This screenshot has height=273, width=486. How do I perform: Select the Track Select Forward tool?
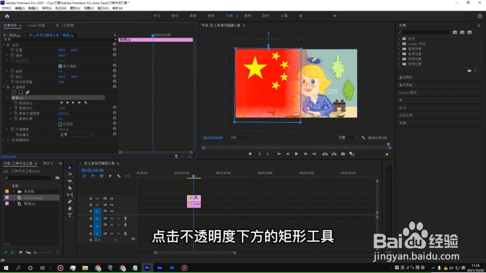[70, 174]
